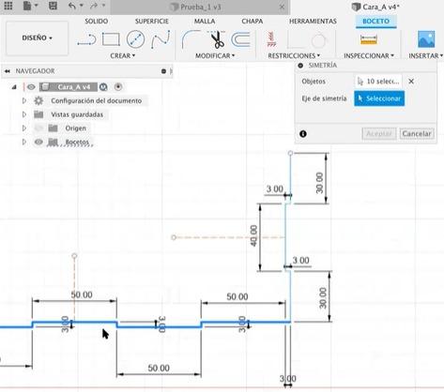Image resolution: width=444 pixels, height=392 pixels.
Task: Expand the CREAR menu
Action: (122, 55)
